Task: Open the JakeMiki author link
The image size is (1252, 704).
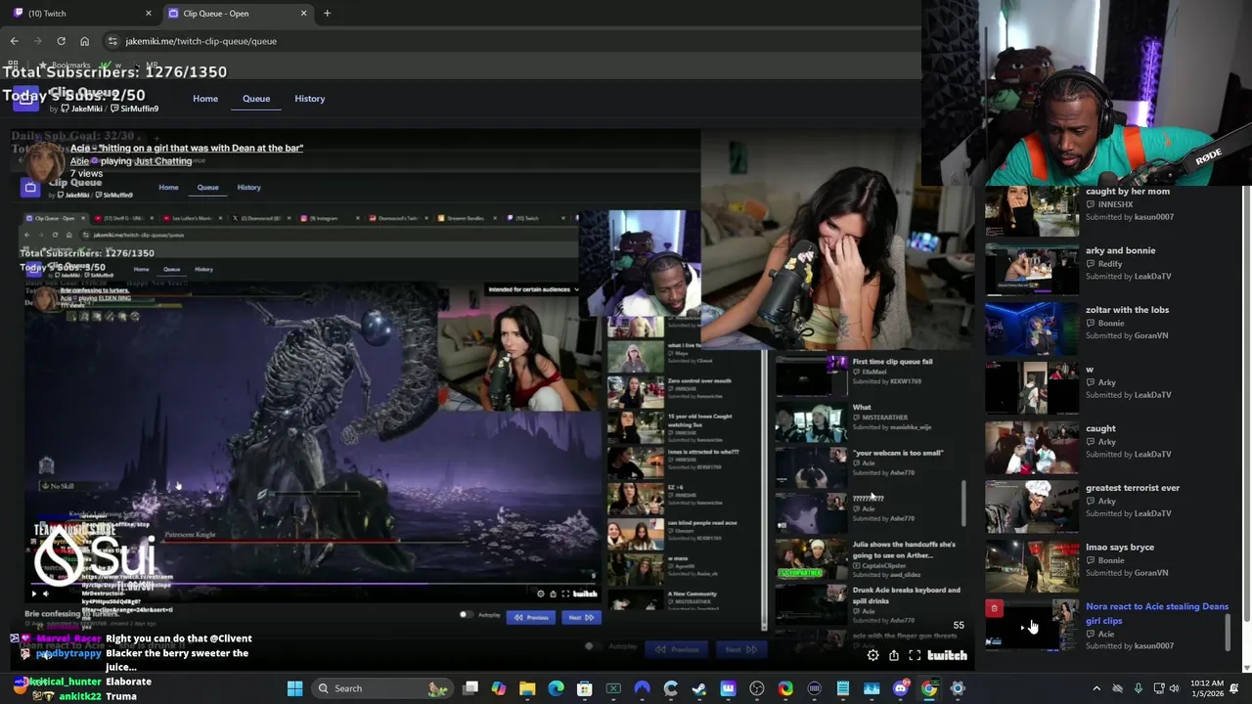Action: [x=81, y=109]
